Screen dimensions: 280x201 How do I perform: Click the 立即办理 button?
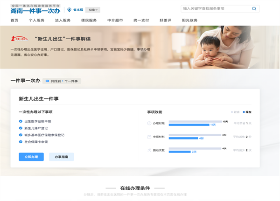tap(31, 157)
